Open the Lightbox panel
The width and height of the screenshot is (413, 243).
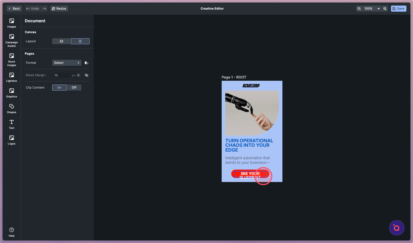[12, 77]
